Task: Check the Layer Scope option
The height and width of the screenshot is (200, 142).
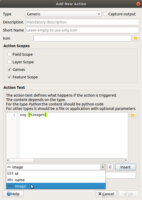Action: pos(9,62)
